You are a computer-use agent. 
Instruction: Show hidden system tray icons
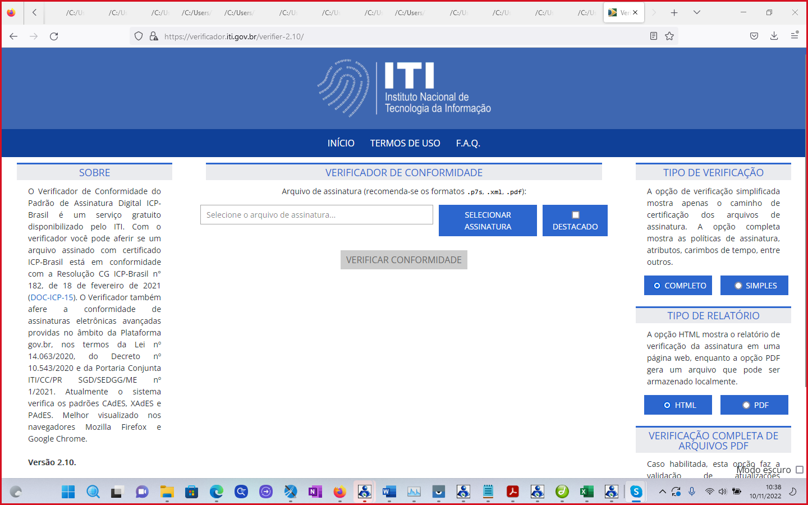click(x=662, y=492)
